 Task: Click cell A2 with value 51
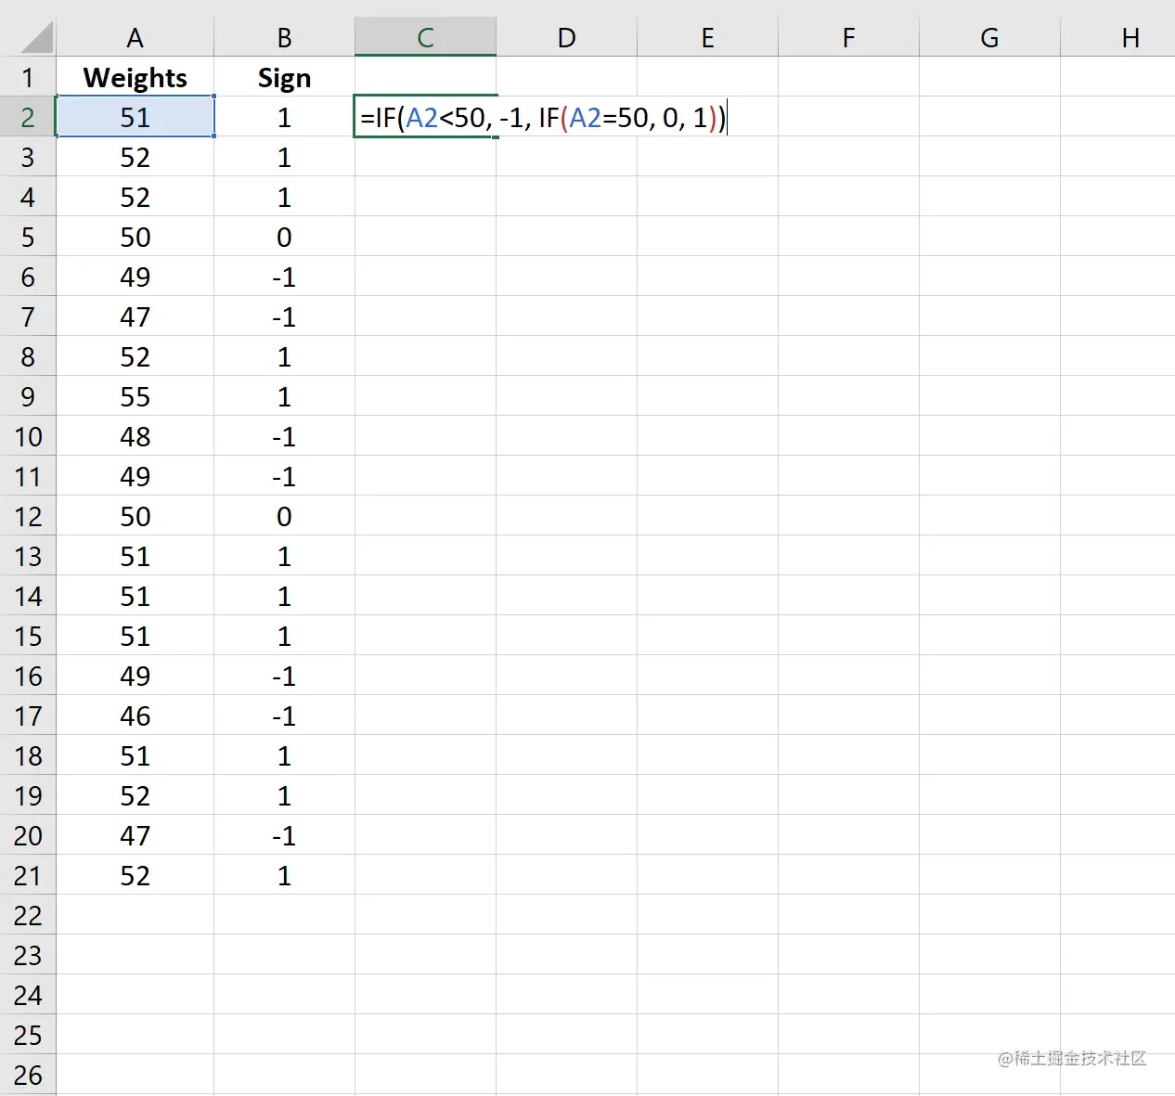[136, 117]
